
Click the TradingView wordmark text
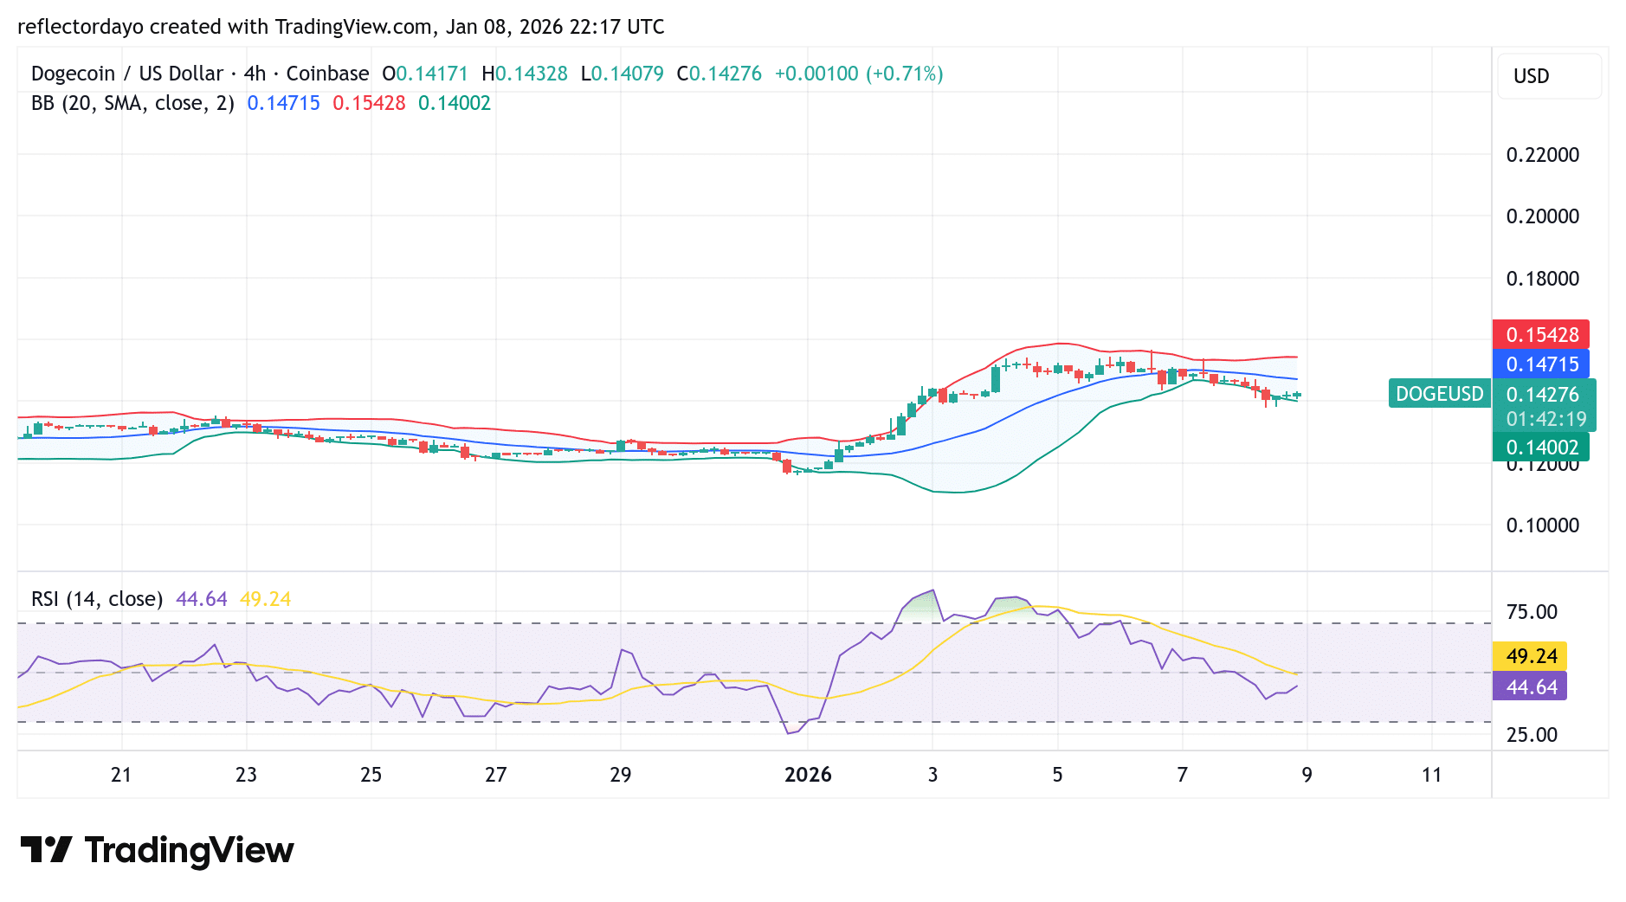(x=189, y=850)
